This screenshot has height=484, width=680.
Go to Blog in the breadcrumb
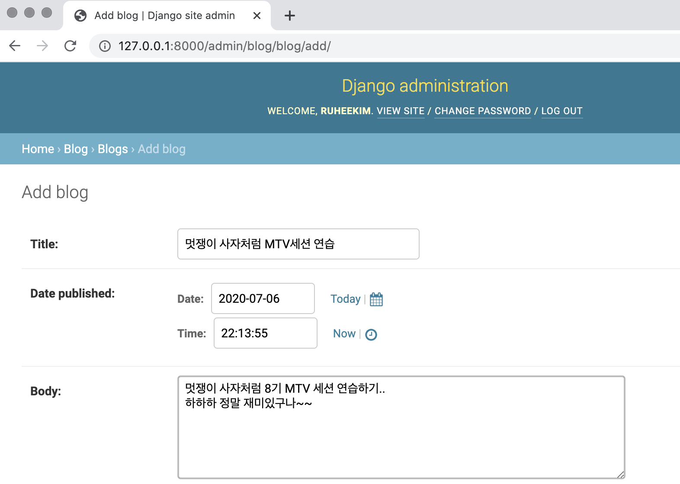coord(76,149)
